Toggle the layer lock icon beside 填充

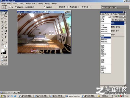point(113,20)
